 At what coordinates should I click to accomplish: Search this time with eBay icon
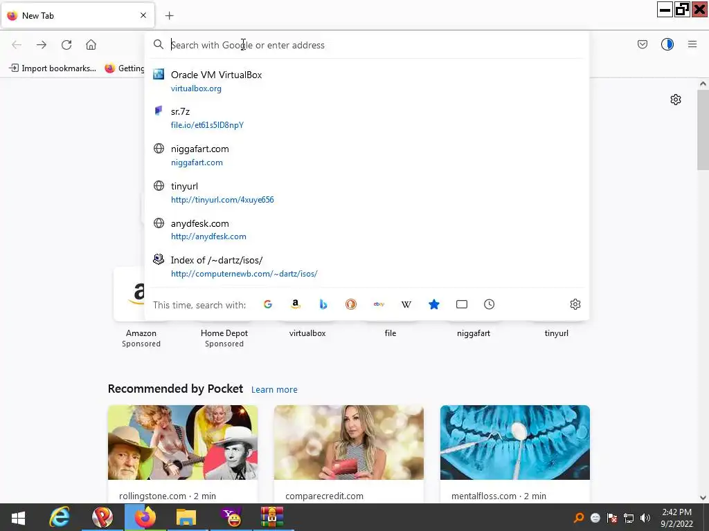[379, 304]
